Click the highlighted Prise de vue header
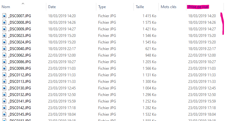237x121 pixels. (198, 7)
